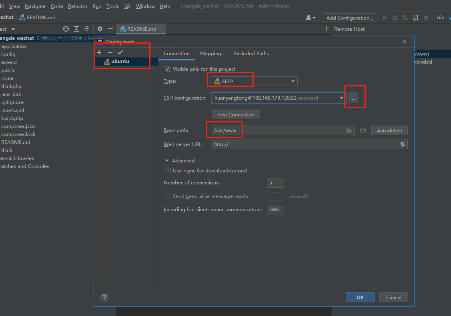Open the Deployment dialog help button
This screenshot has width=451, height=316.
104,297
